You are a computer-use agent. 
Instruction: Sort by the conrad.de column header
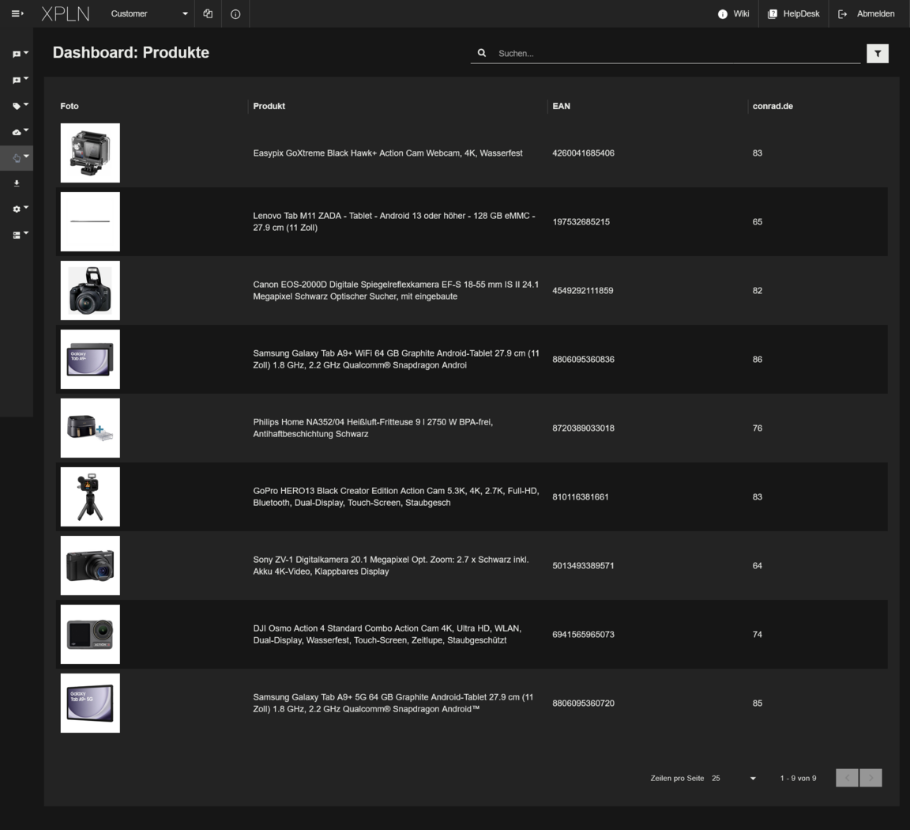pos(773,106)
